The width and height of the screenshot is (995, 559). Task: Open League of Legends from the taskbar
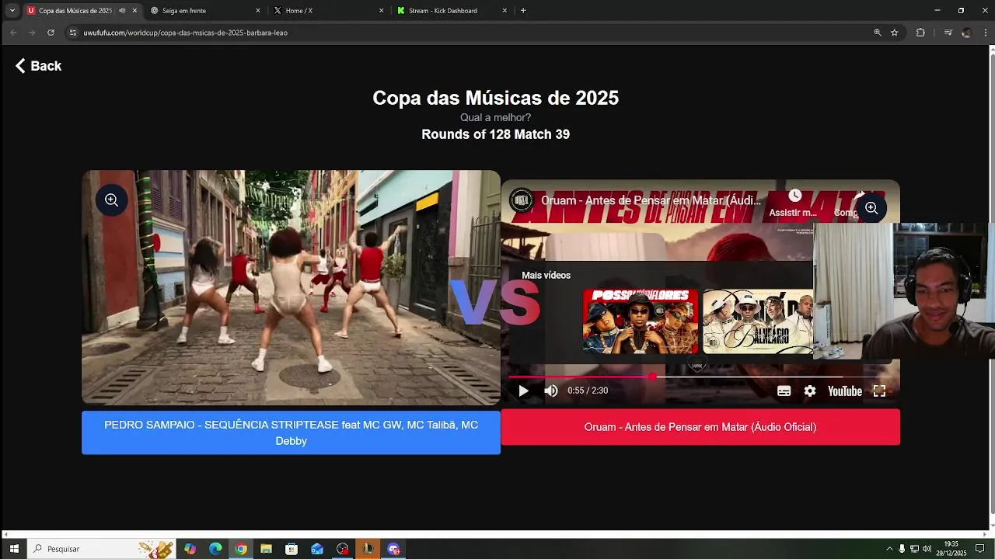[x=368, y=549]
